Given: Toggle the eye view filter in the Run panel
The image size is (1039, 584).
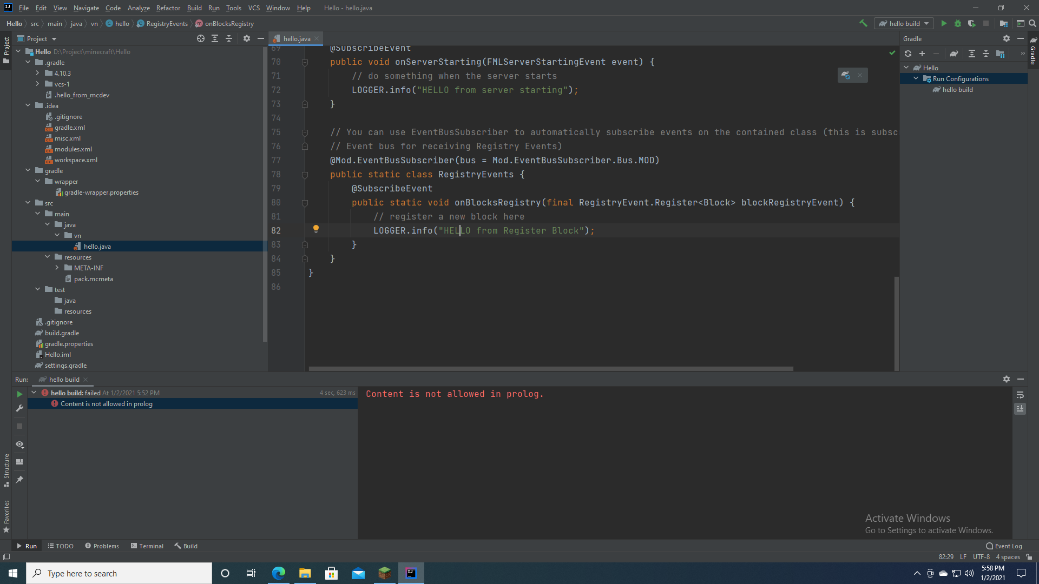Looking at the screenshot, I should 19,444.
